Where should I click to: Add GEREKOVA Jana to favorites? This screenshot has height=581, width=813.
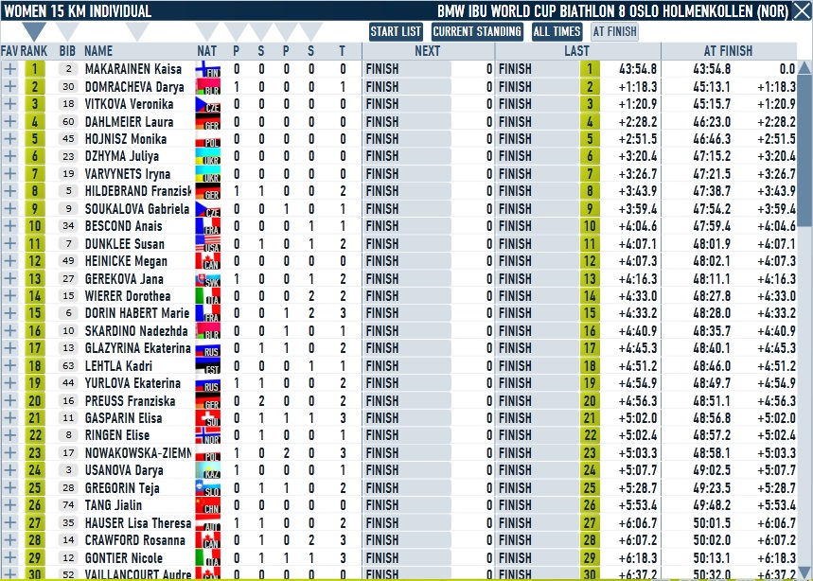pyautogui.click(x=10, y=278)
